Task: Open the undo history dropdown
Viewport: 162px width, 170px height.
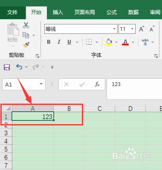Action: [26, 67]
